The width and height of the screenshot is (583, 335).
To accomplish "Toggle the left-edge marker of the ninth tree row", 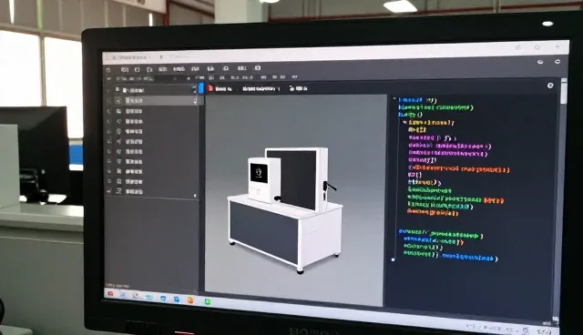I will tap(108, 171).
